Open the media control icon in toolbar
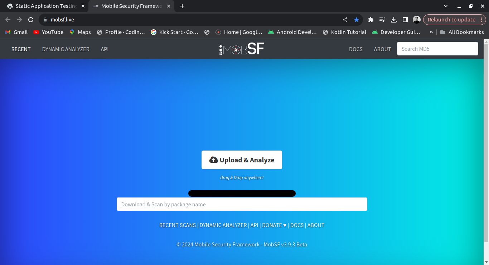The height and width of the screenshot is (265, 489). 382,20
